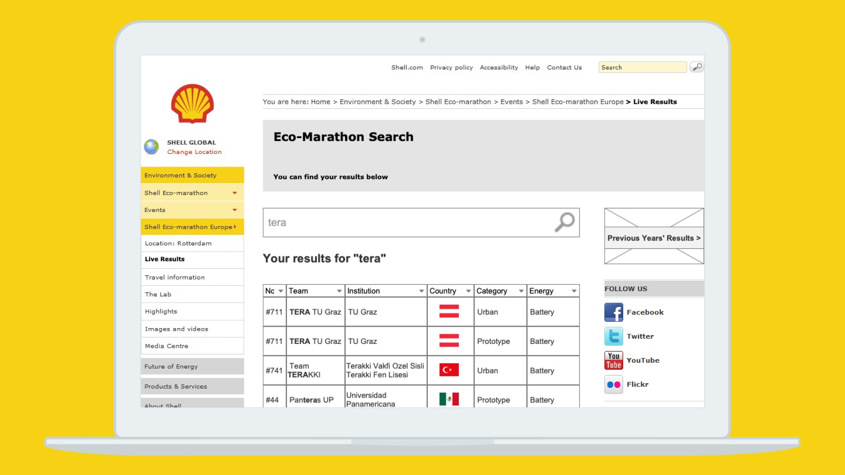
Task: Open the Facebook icon under Follow Us
Action: pos(614,312)
